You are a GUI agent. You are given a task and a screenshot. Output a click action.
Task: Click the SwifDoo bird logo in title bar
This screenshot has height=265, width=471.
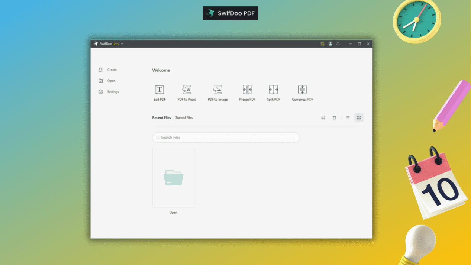(96, 44)
